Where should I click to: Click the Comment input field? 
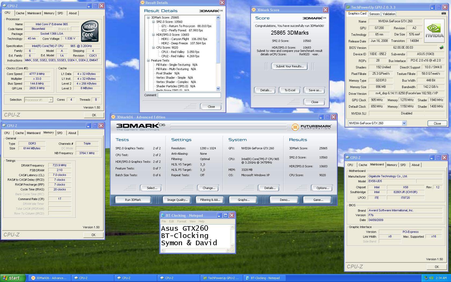(189, 95)
